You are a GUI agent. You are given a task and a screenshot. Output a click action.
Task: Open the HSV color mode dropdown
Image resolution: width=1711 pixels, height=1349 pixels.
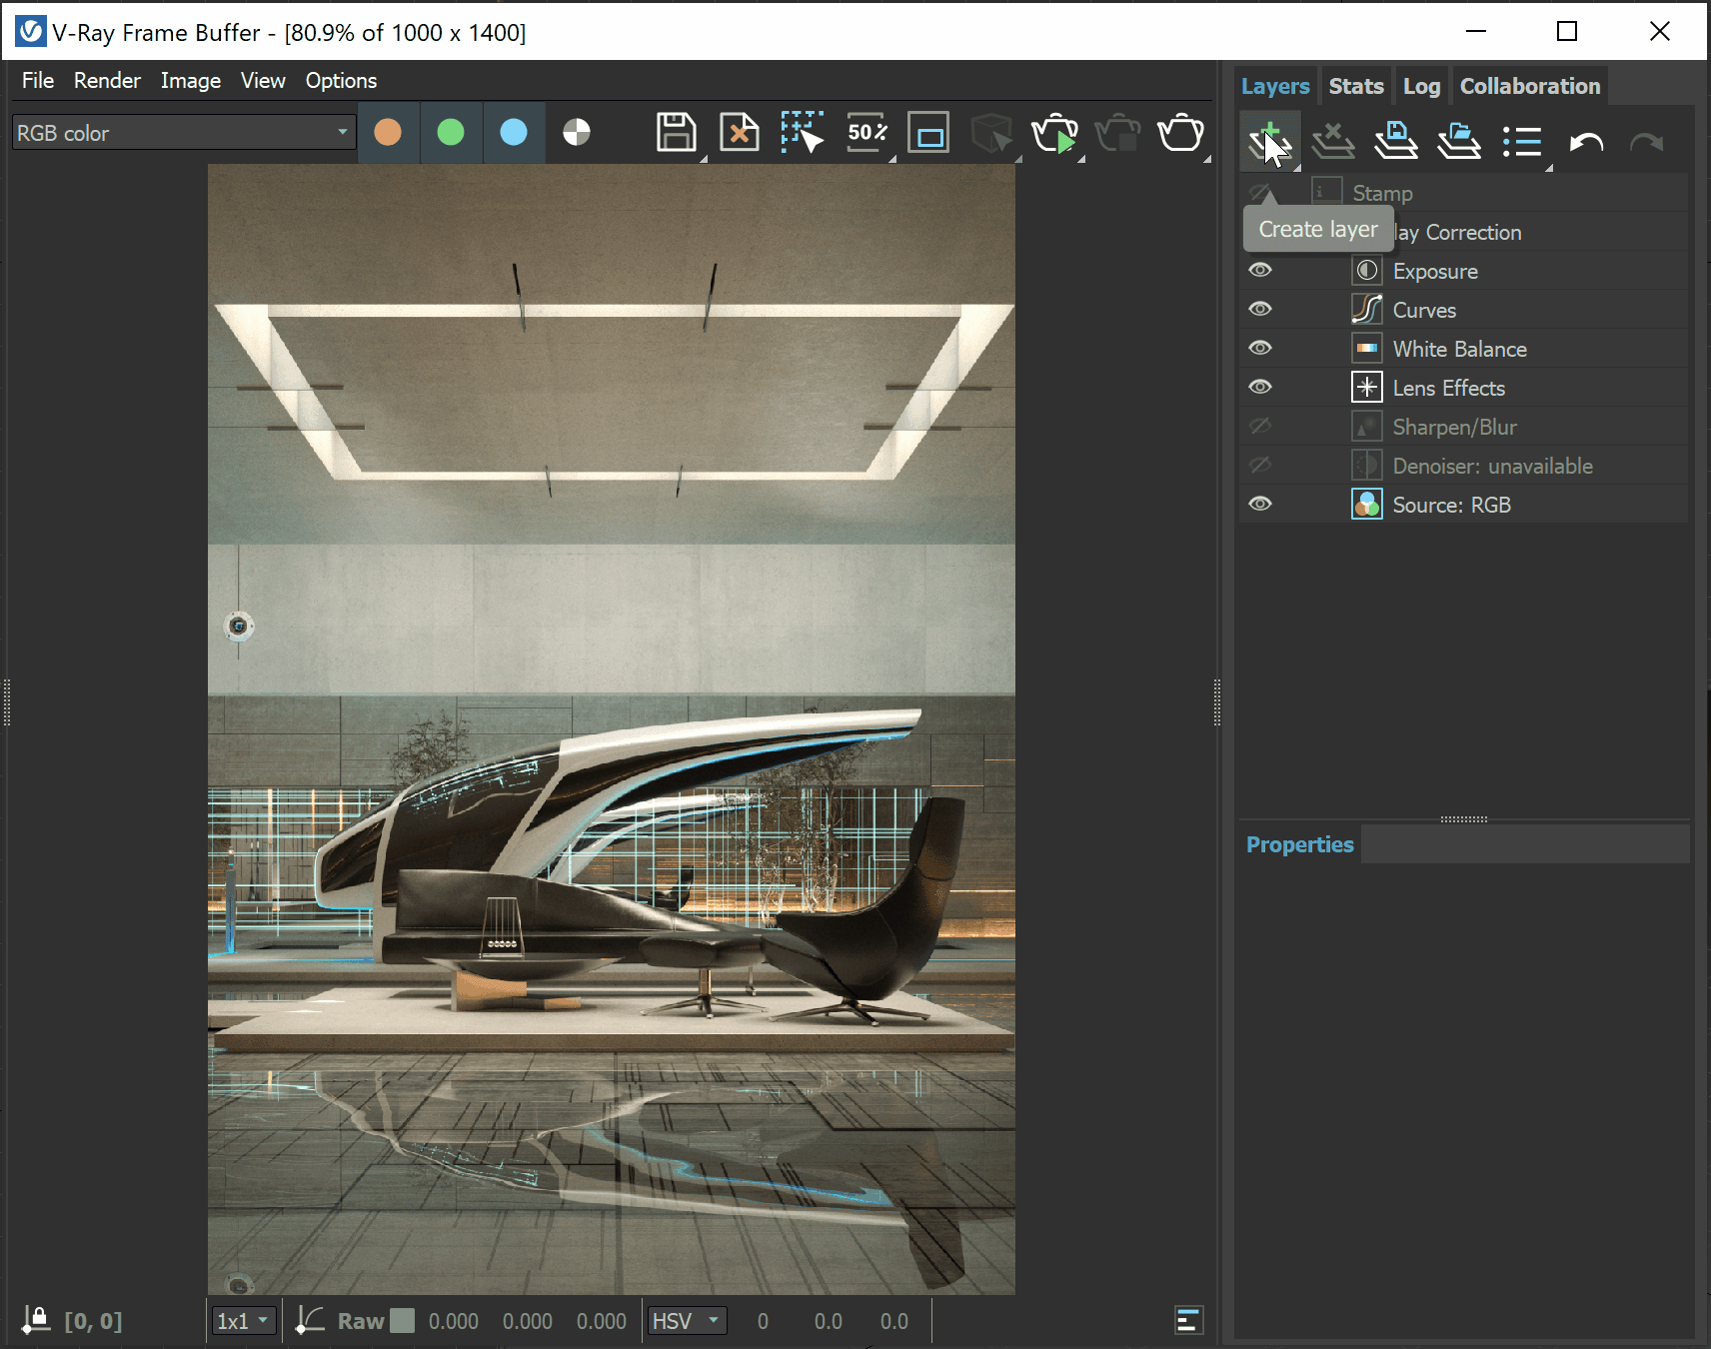click(687, 1320)
